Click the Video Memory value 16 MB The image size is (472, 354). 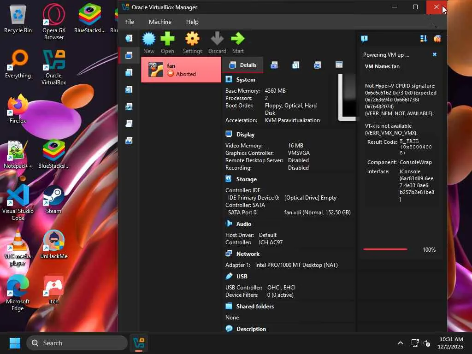[295, 145]
